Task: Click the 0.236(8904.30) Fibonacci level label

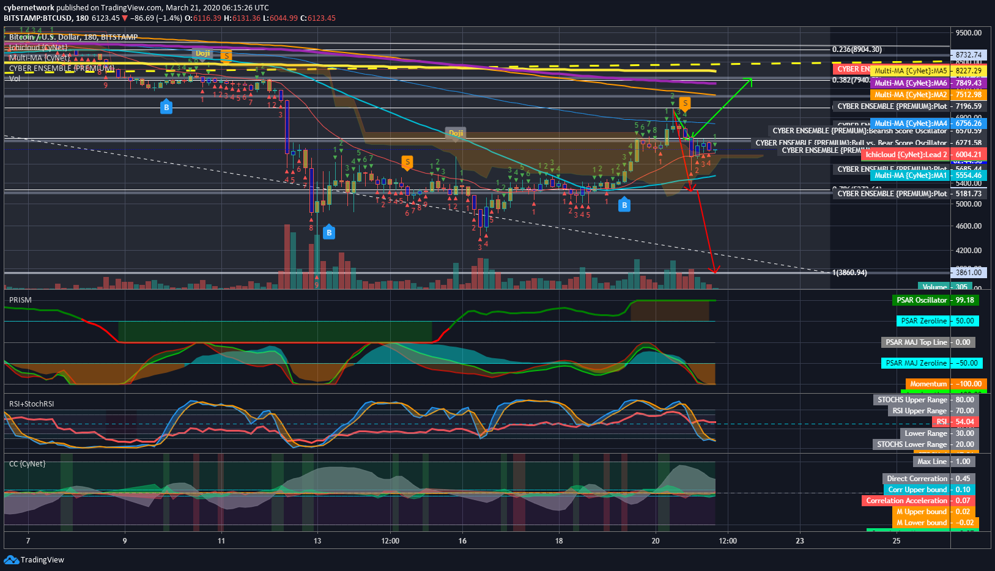Action: (857, 50)
